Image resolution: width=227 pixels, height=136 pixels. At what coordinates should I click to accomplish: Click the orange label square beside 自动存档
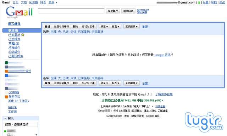tap(6, 97)
